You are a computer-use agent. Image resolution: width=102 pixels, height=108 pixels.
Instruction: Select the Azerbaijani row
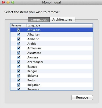(52, 62)
